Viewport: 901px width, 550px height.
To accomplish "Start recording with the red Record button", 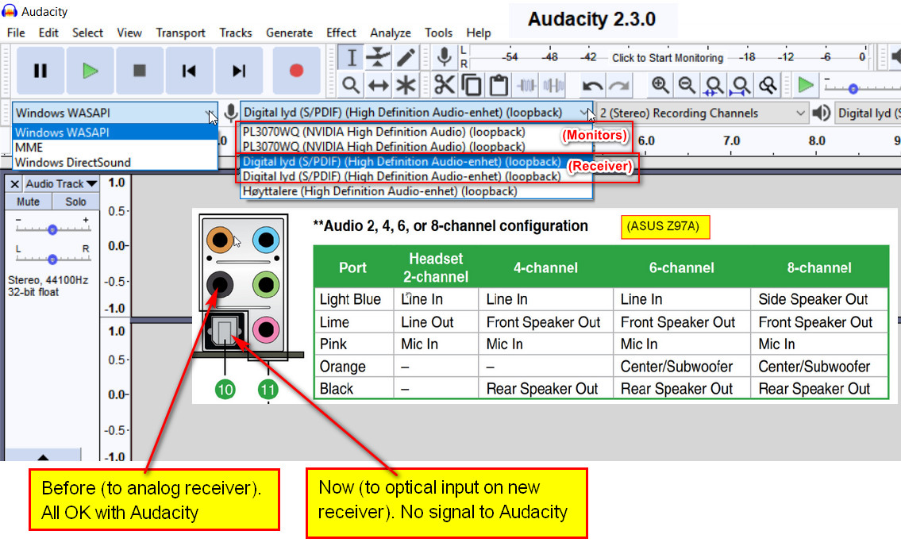I will click(x=296, y=71).
